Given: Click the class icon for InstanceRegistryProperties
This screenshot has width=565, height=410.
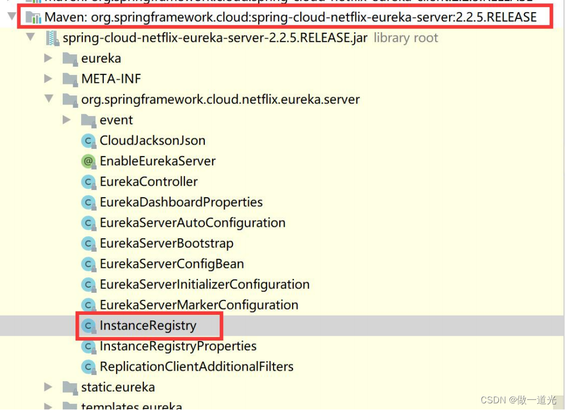Looking at the screenshot, I should point(88,346).
